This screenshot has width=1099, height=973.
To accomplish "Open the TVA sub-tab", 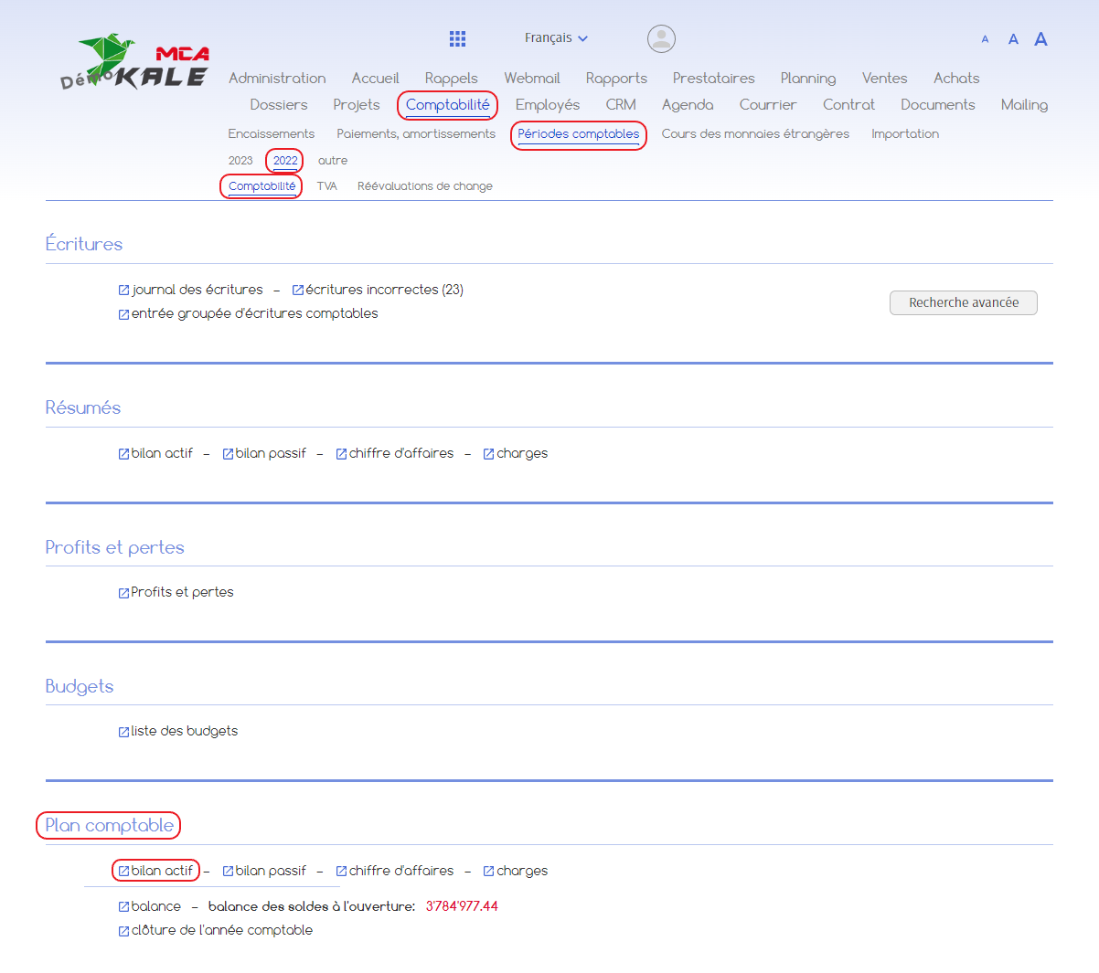I will (x=326, y=186).
